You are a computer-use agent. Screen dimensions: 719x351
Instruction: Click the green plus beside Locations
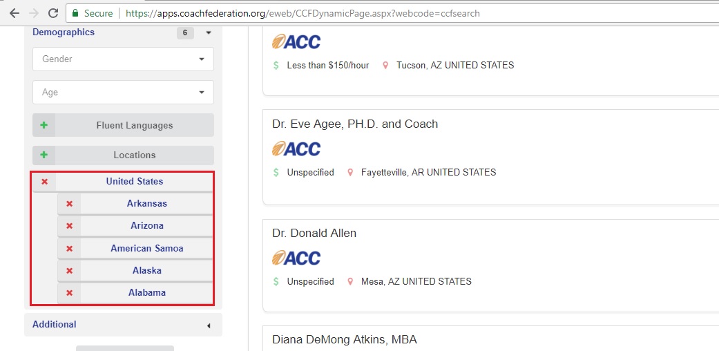coord(44,155)
